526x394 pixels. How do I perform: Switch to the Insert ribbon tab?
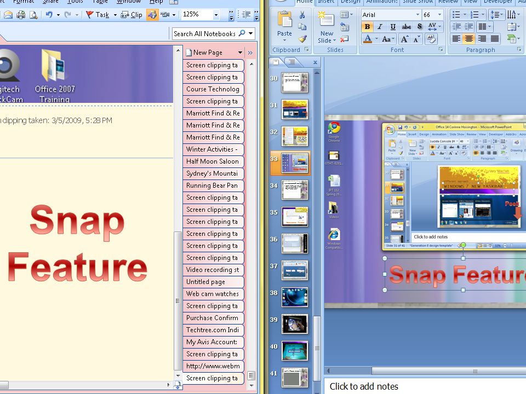(325, 2)
